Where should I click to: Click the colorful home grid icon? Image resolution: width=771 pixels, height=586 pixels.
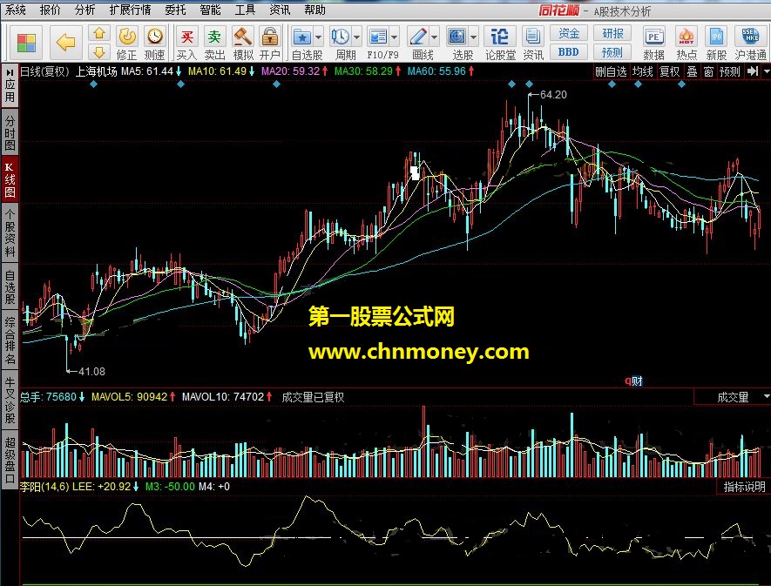tap(26, 43)
